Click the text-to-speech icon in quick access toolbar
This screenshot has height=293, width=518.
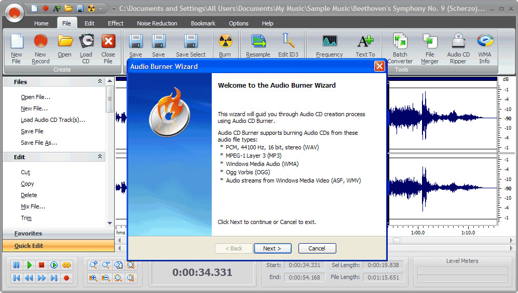pos(57,8)
